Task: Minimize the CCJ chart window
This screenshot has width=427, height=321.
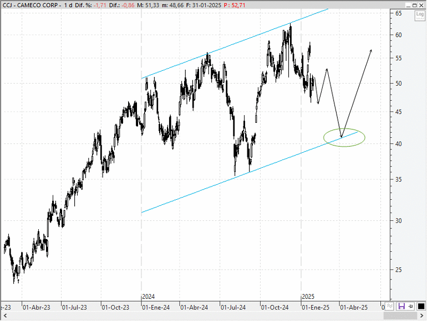Action: (408, 5)
